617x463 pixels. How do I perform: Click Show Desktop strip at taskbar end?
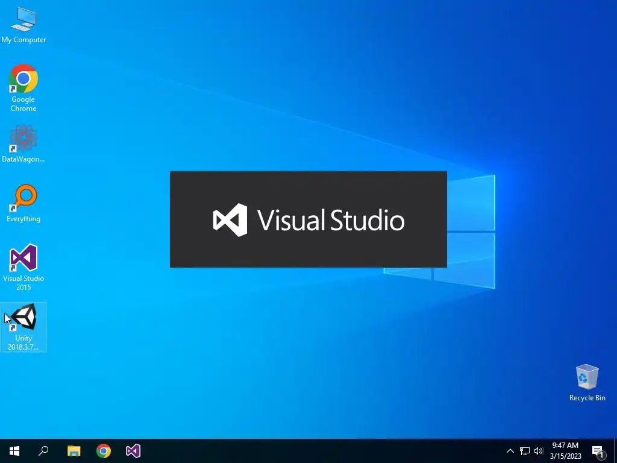pos(615,451)
